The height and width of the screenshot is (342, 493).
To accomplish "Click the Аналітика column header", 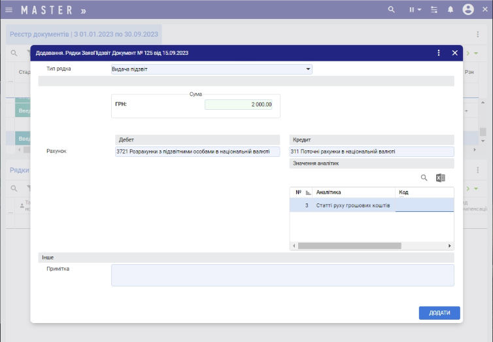I will point(354,192).
